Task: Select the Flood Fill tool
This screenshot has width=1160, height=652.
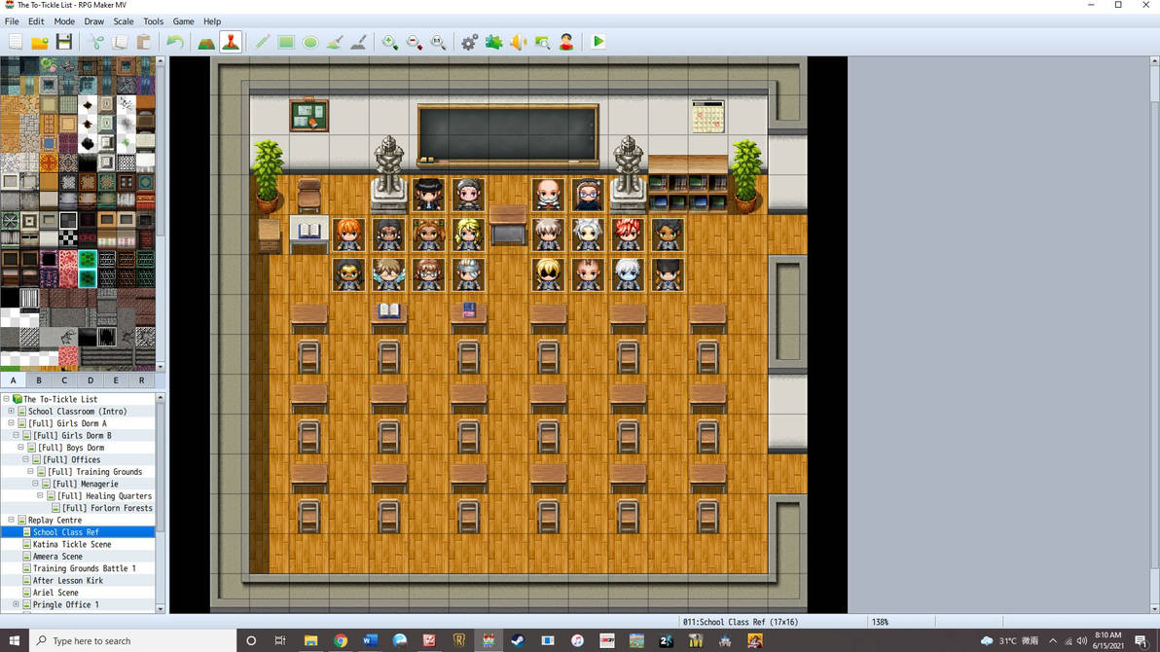Action: [x=335, y=42]
